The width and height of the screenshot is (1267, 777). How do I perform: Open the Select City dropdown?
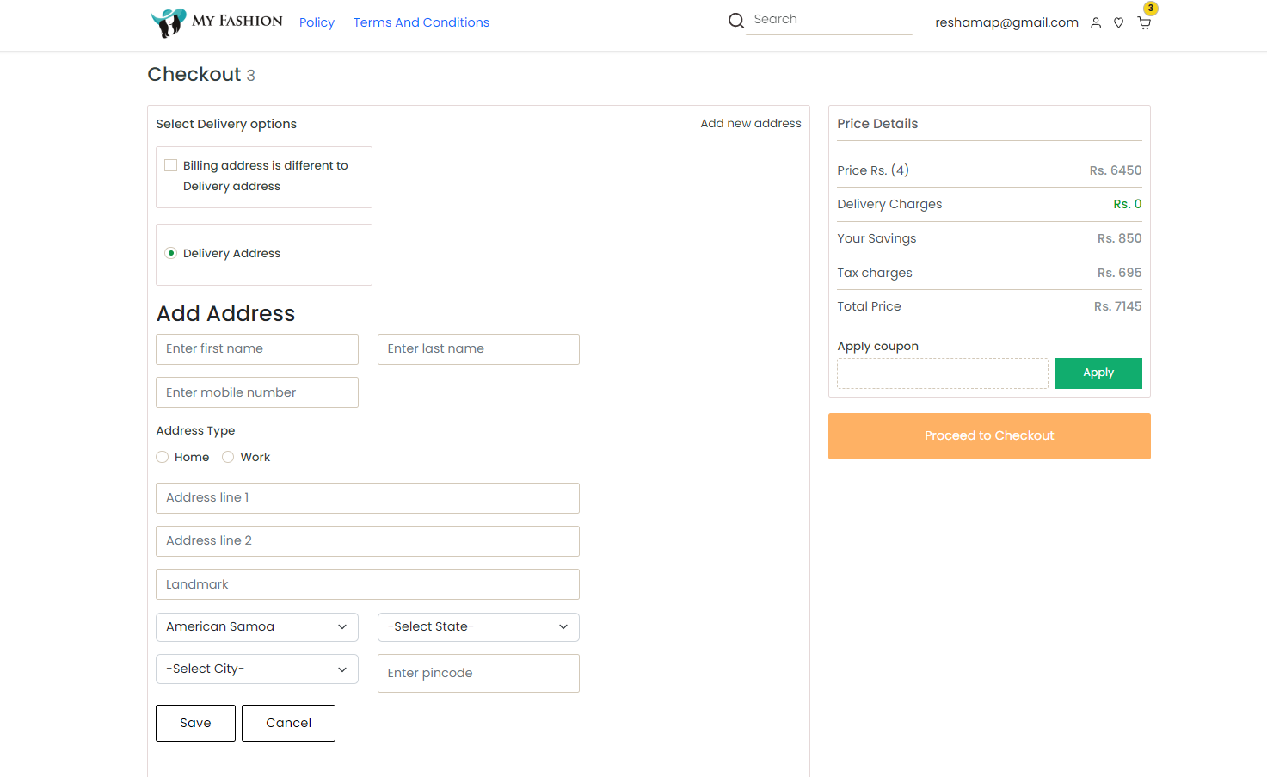257,669
